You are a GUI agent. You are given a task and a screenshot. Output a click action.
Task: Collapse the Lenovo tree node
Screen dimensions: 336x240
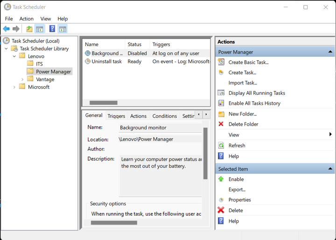14,56
